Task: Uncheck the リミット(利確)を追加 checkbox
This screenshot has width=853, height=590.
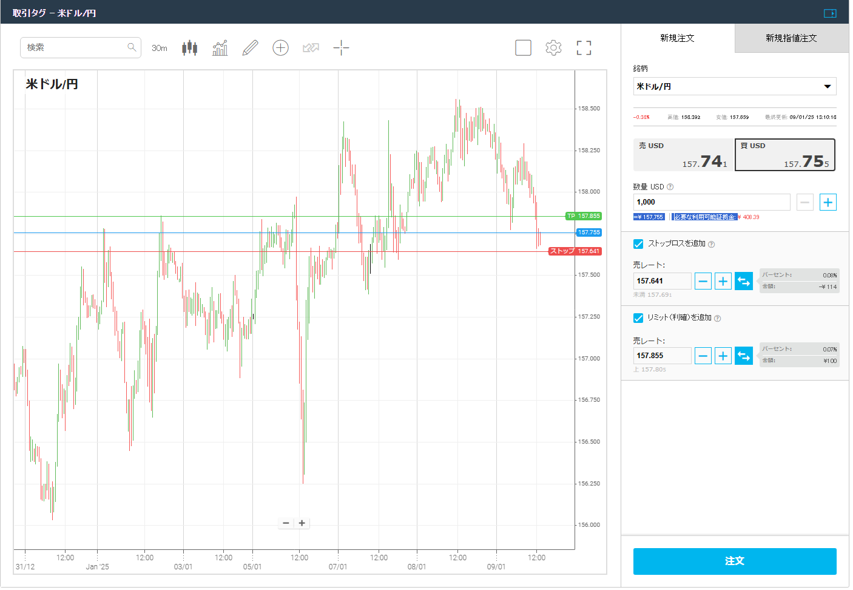Action: [x=638, y=318]
